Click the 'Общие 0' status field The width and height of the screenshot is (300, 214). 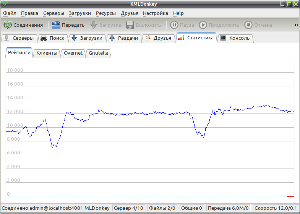pyautogui.click(x=191, y=208)
